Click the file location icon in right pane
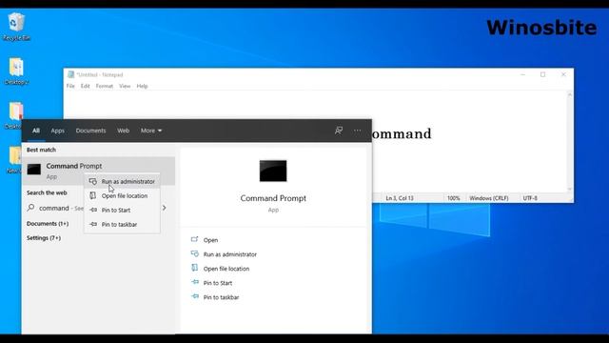The width and height of the screenshot is (609, 343). [x=194, y=268]
